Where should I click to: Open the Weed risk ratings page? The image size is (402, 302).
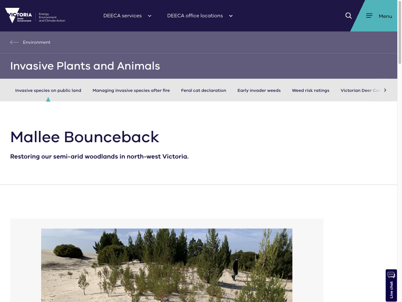tap(311, 90)
